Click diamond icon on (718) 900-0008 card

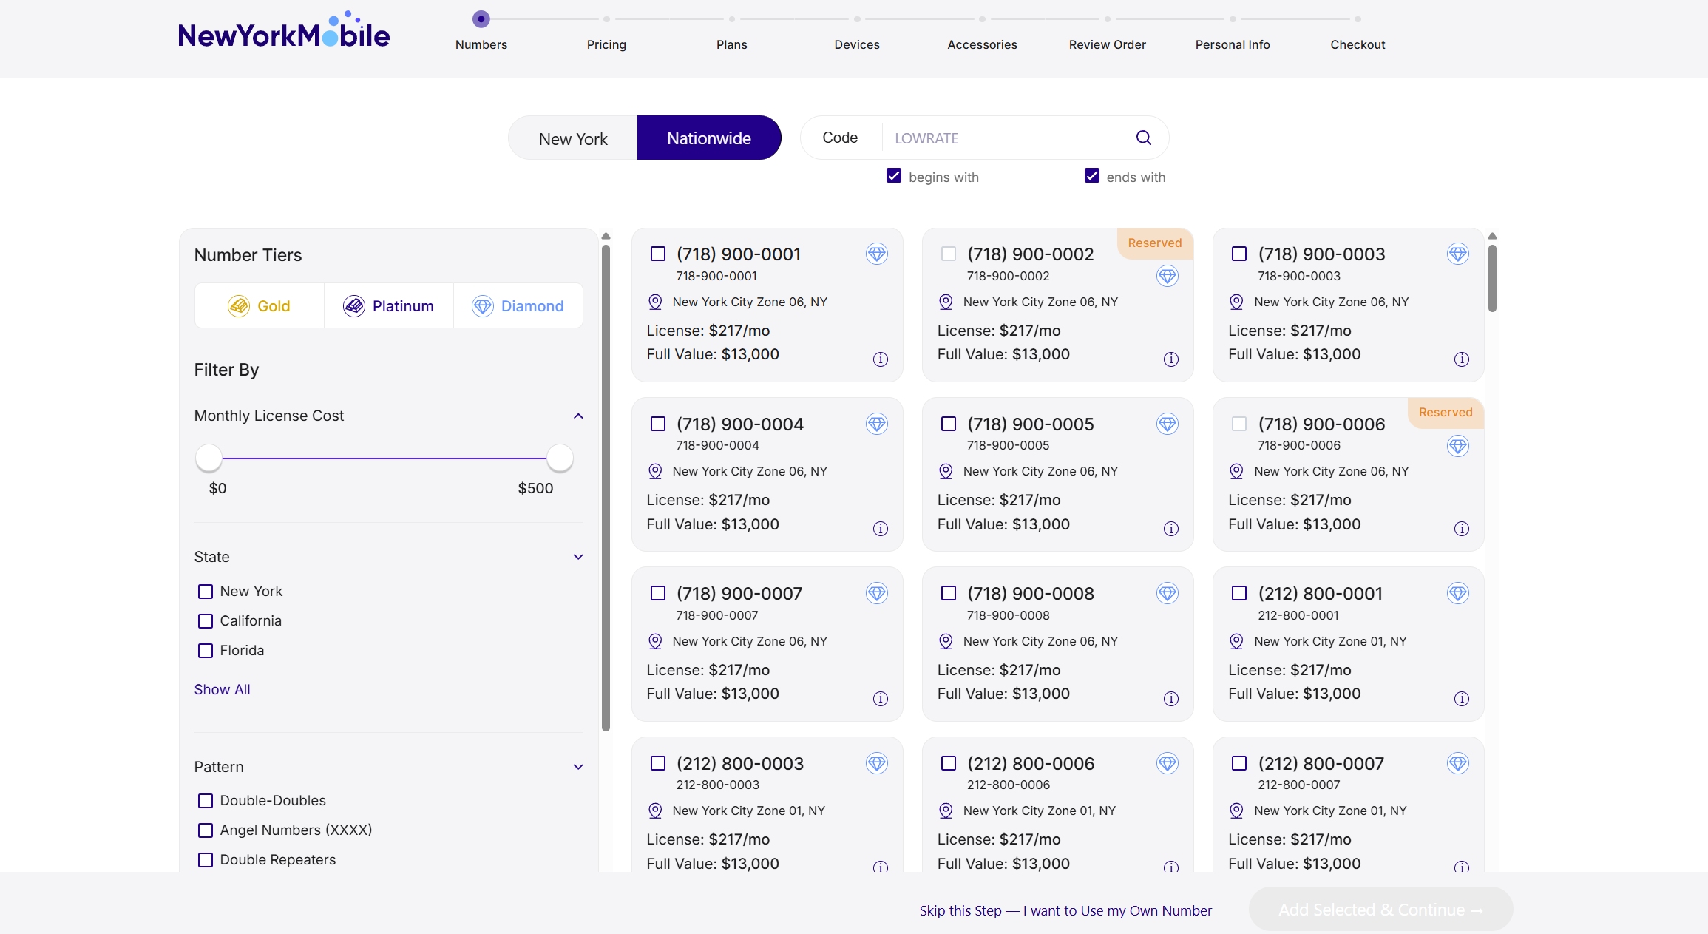1167,594
